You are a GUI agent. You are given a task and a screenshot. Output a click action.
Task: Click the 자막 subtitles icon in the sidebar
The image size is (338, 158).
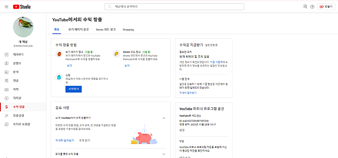[x=6, y=90]
